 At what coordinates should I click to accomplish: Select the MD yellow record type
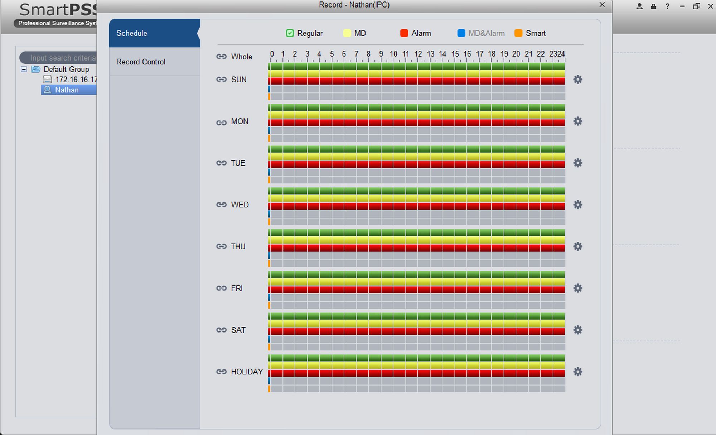[347, 33]
